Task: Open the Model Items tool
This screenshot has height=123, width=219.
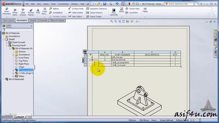Action: [15, 12]
